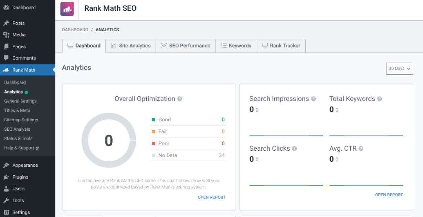Click the Plugins plug icon
This screenshot has height=217, width=423.
point(6,177)
